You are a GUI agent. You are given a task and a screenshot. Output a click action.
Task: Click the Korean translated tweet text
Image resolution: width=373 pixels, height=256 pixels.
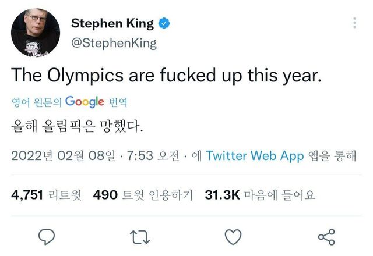[77, 125]
